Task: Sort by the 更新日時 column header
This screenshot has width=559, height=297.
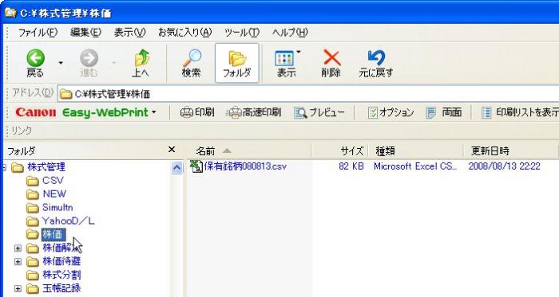Action: (x=510, y=151)
